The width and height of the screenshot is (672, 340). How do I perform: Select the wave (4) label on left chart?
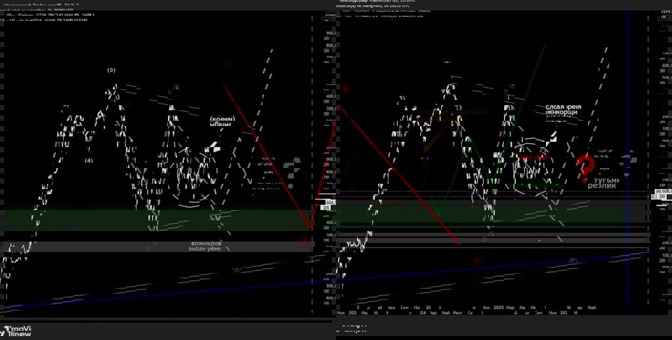click(x=89, y=160)
